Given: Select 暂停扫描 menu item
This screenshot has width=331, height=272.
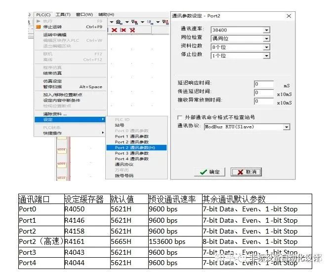Looking at the screenshot, I should click(x=70, y=87).
